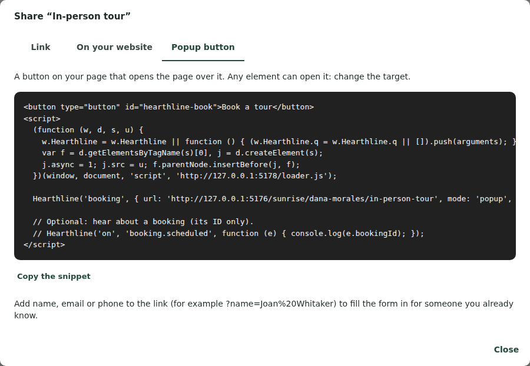The width and height of the screenshot is (530, 366).
Task: Click the w.Hearthline assignment line
Action: pos(279,141)
